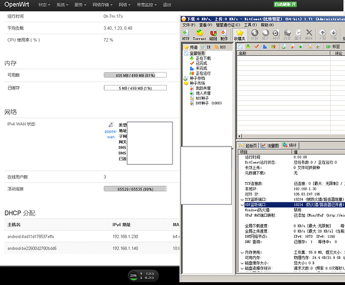This screenshot has width=345, height=285.
Task: Open the 带宽监控 dropdown in OpenWrt navbar
Action: click(x=146, y=5)
